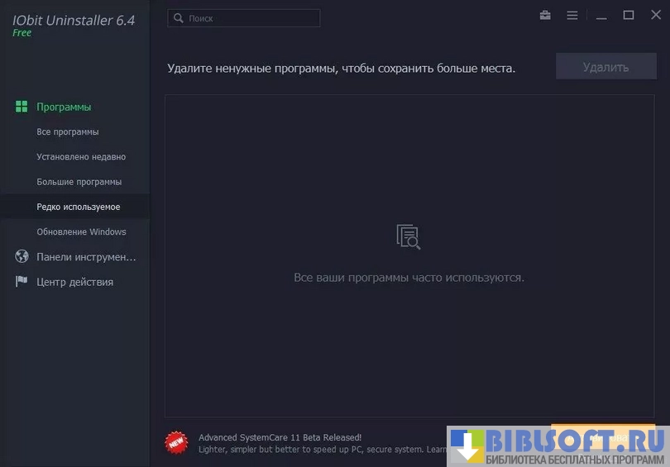Show Установлено недавно programs
Image resolution: width=670 pixels, height=467 pixels.
click(x=81, y=157)
